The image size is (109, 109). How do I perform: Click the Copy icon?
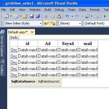point(52,16)
